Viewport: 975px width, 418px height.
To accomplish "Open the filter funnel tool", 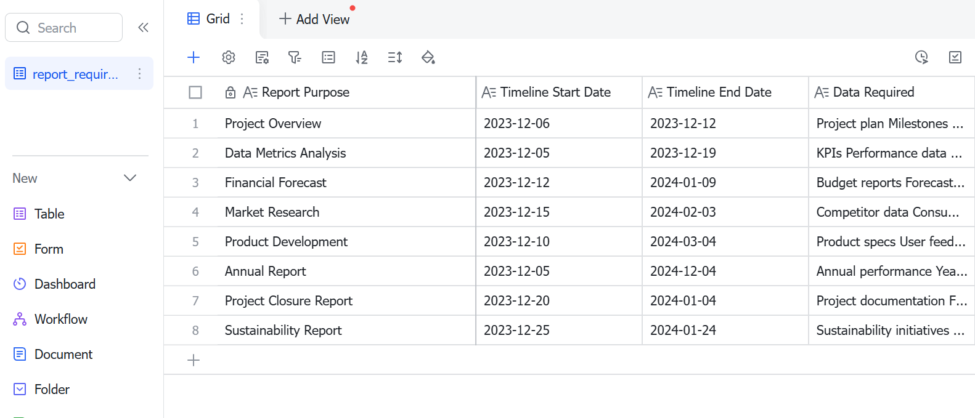I will [295, 57].
